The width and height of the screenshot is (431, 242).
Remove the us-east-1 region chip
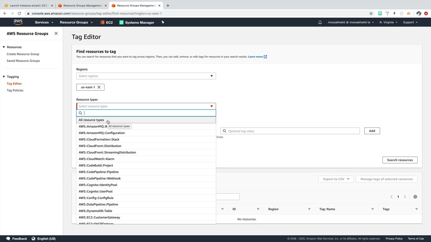point(99,87)
